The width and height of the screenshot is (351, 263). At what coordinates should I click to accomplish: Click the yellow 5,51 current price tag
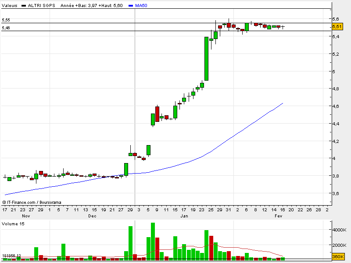point(337,27)
